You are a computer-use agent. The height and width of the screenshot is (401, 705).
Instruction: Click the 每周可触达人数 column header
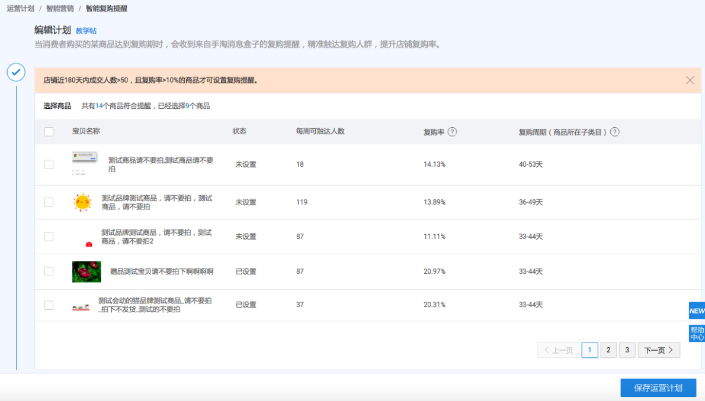click(320, 131)
